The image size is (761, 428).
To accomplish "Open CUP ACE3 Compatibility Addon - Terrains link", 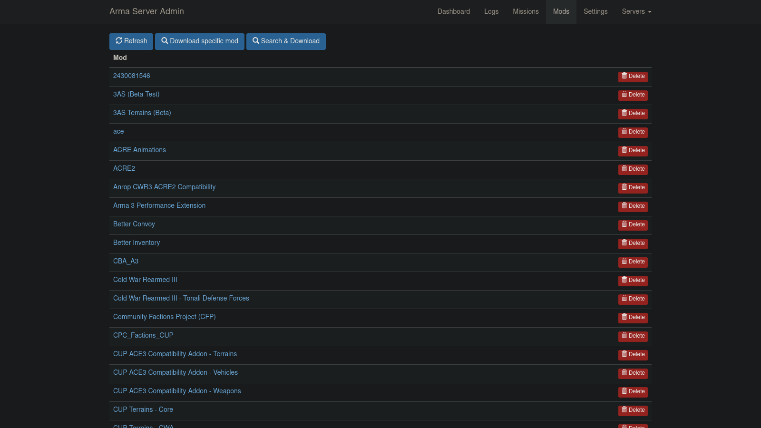I will click(175, 354).
